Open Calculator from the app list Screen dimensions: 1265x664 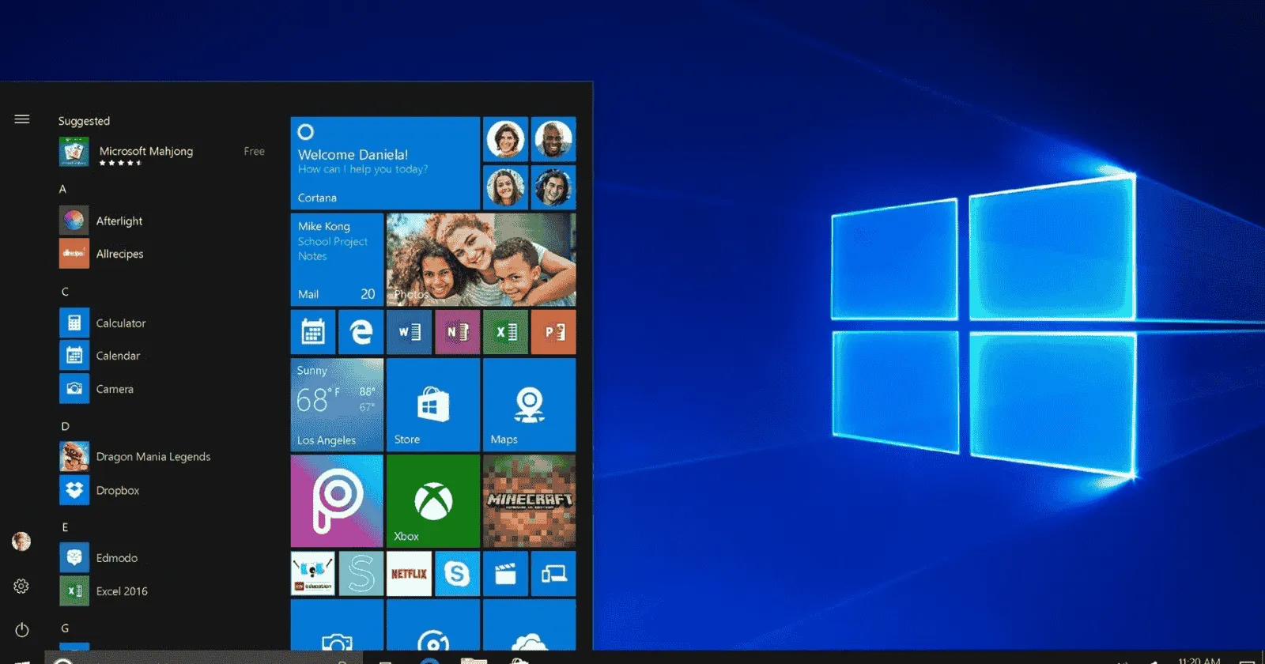[x=120, y=323]
